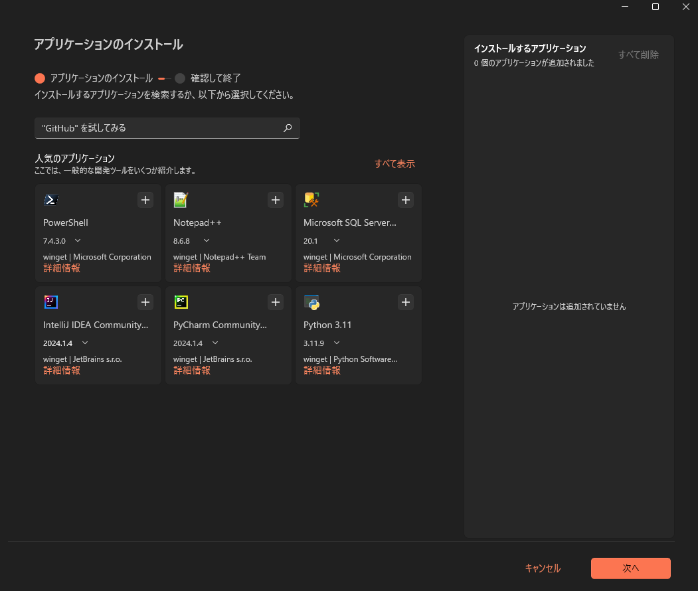This screenshot has width=698, height=591.
Task: Click すべて表示 to show all apps
Action: (394, 164)
